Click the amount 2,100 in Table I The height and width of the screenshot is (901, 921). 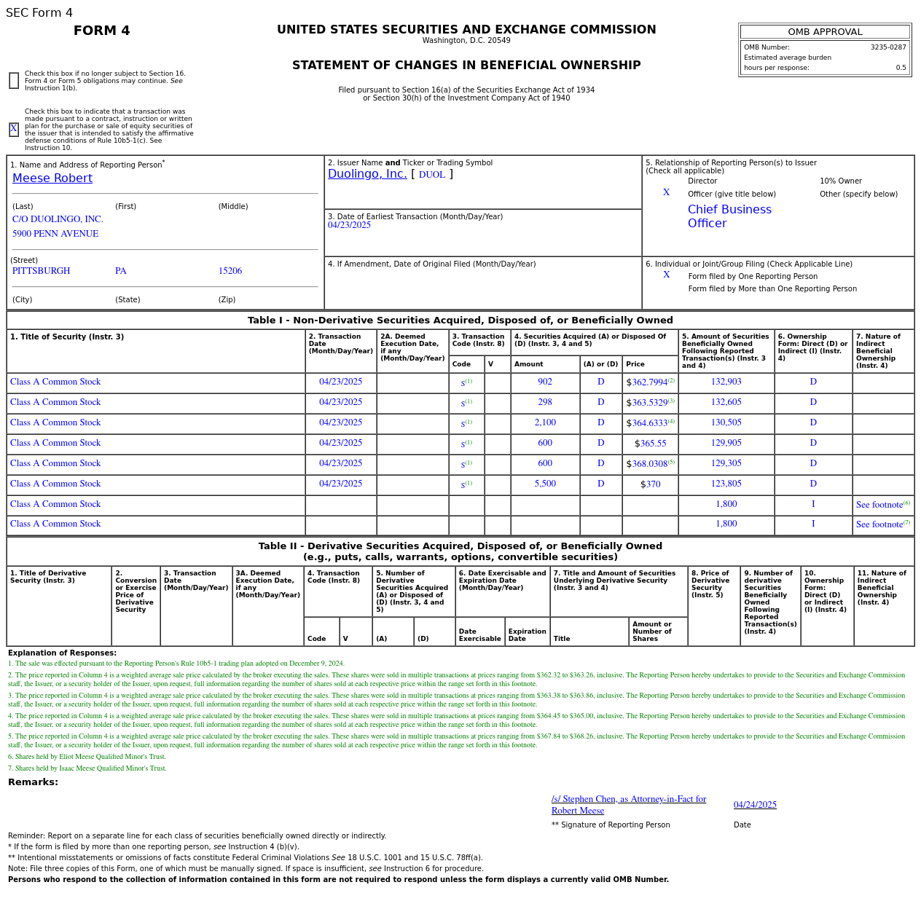click(x=545, y=422)
